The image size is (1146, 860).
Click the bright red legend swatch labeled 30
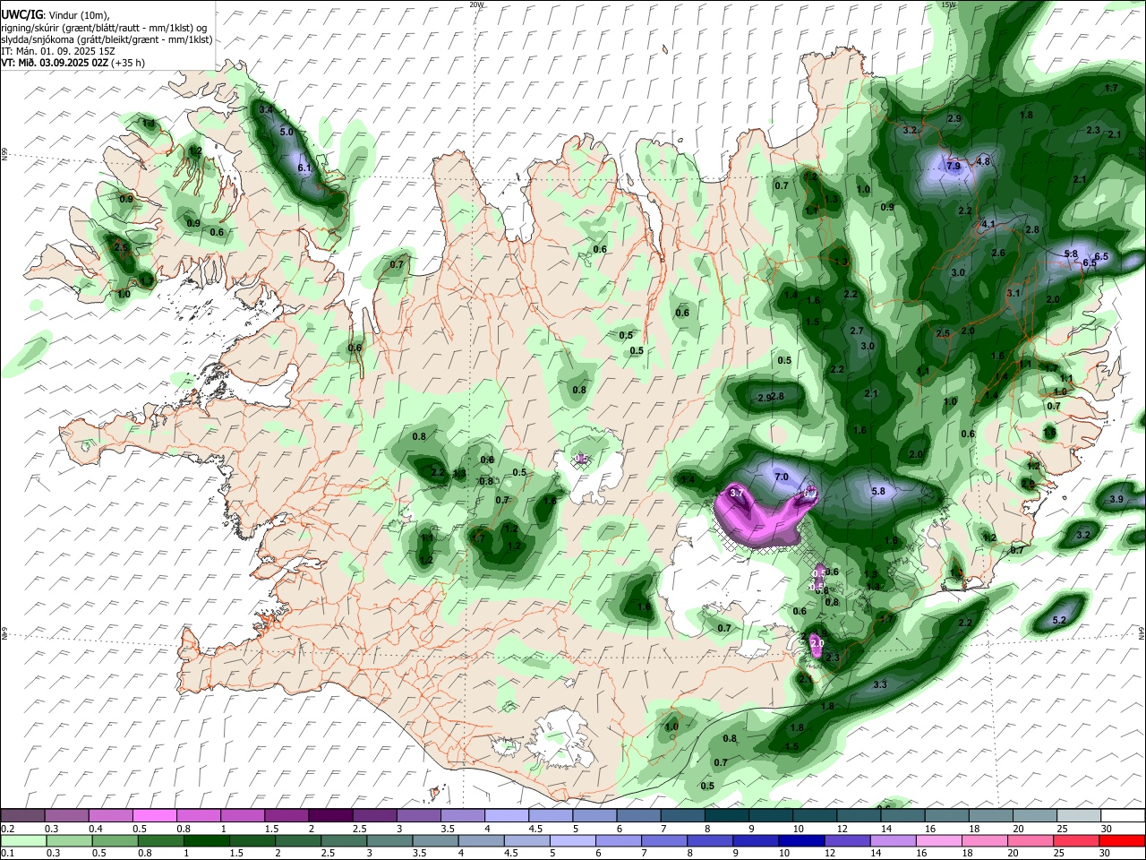pos(1122,840)
